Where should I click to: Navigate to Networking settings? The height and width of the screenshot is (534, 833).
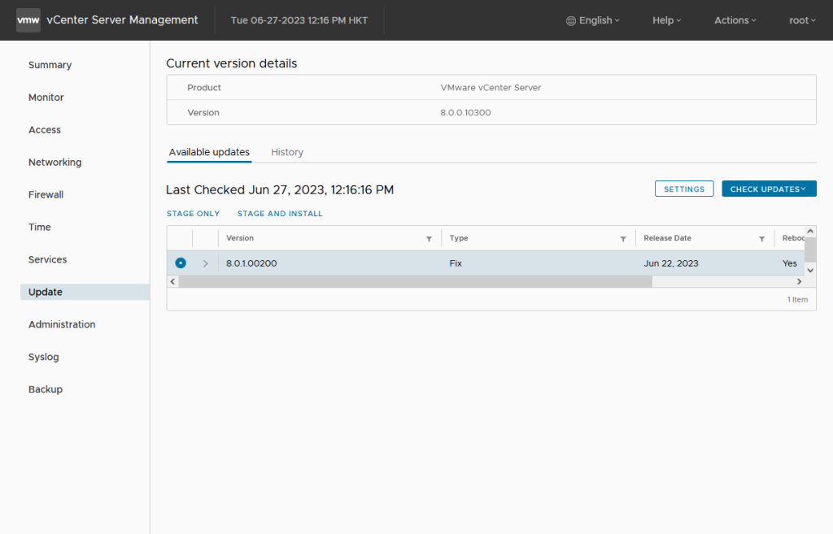click(x=55, y=162)
